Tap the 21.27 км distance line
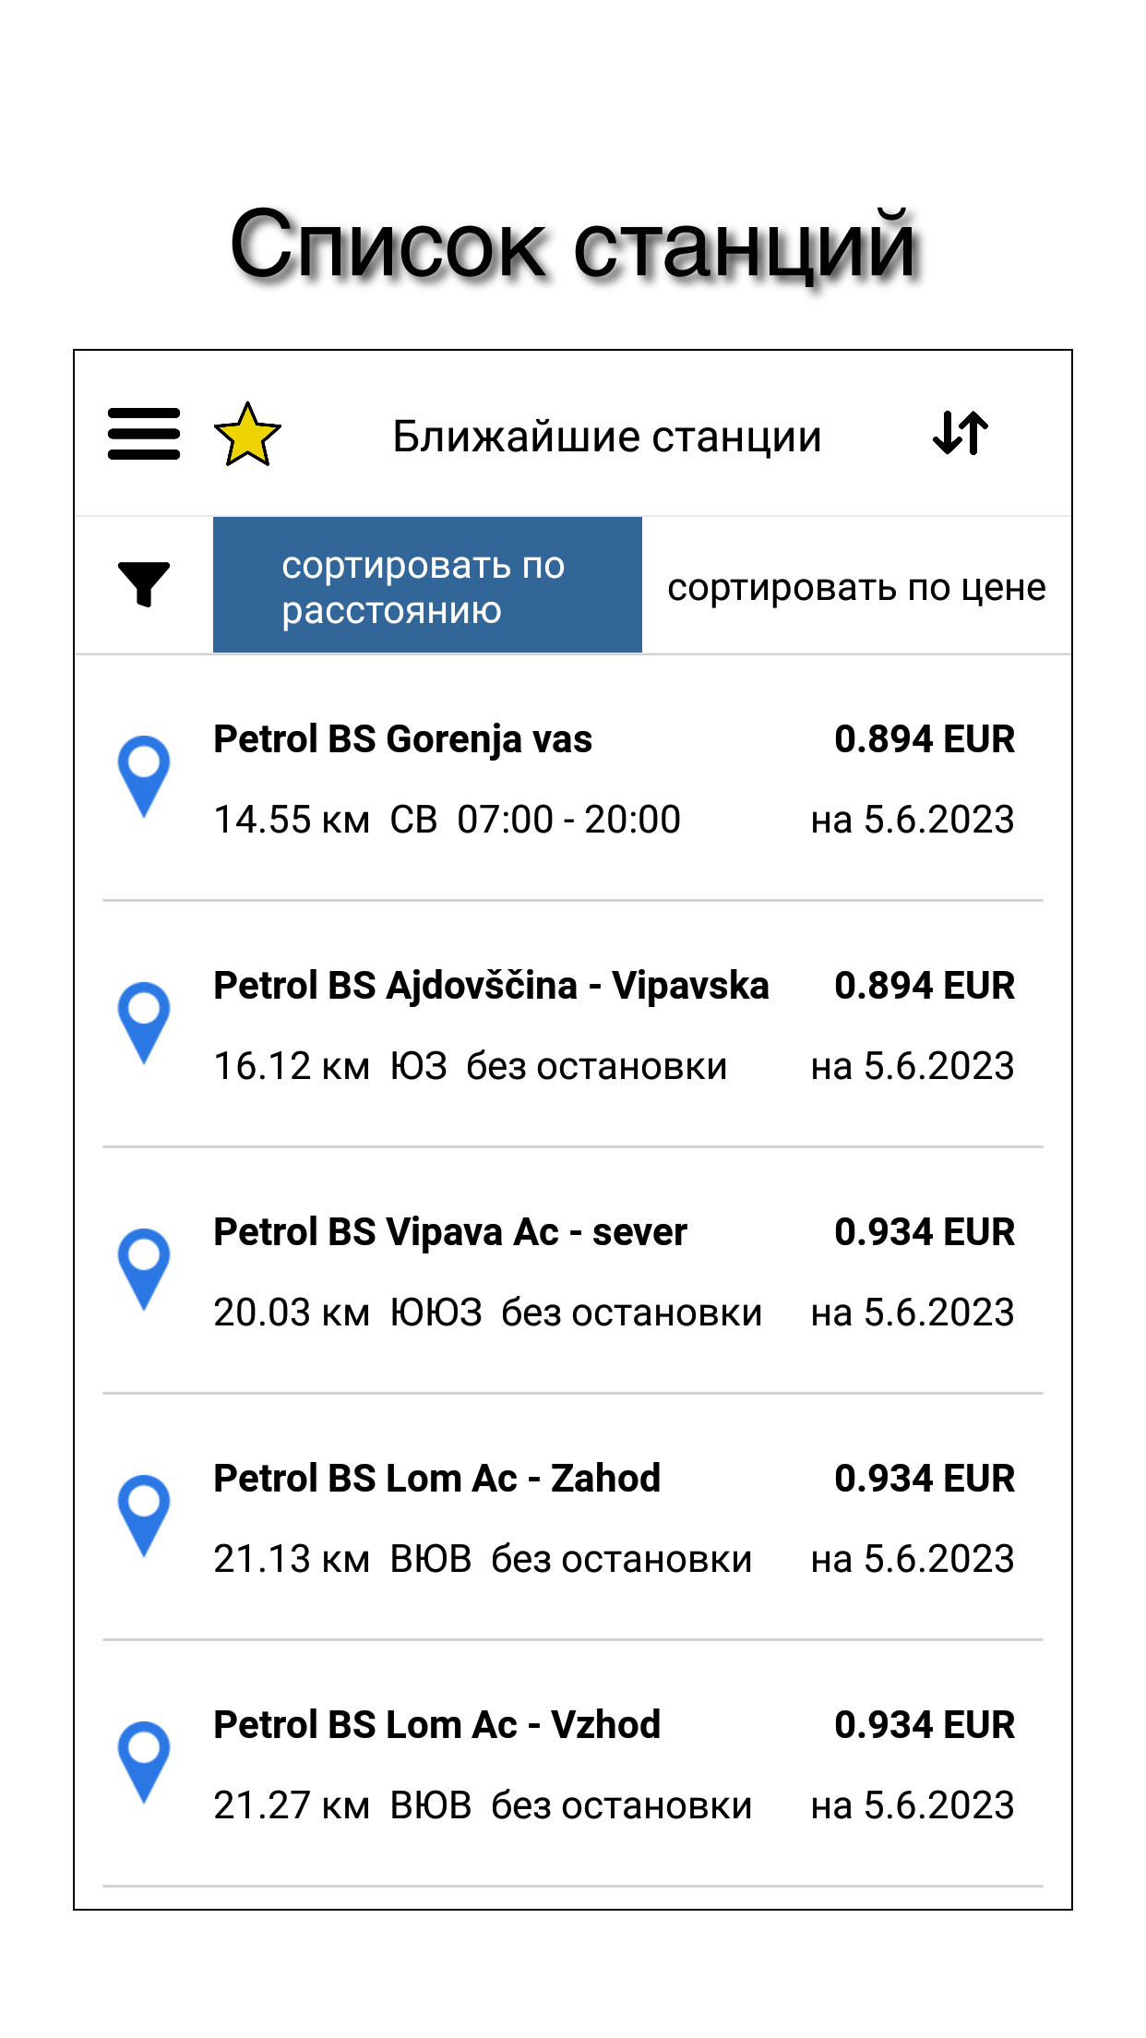1146x2038 pixels. [x=482, y=1805]
